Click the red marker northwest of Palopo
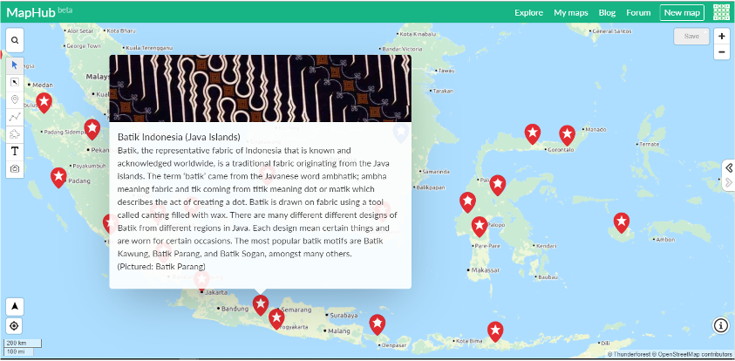The height and width of the screenshot is (361, 735). pos(468,202)
